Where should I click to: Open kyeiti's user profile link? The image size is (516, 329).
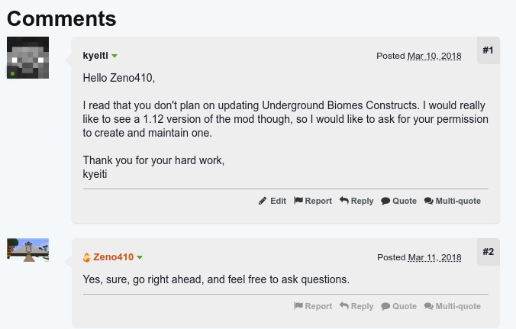[x=95, y=56]
